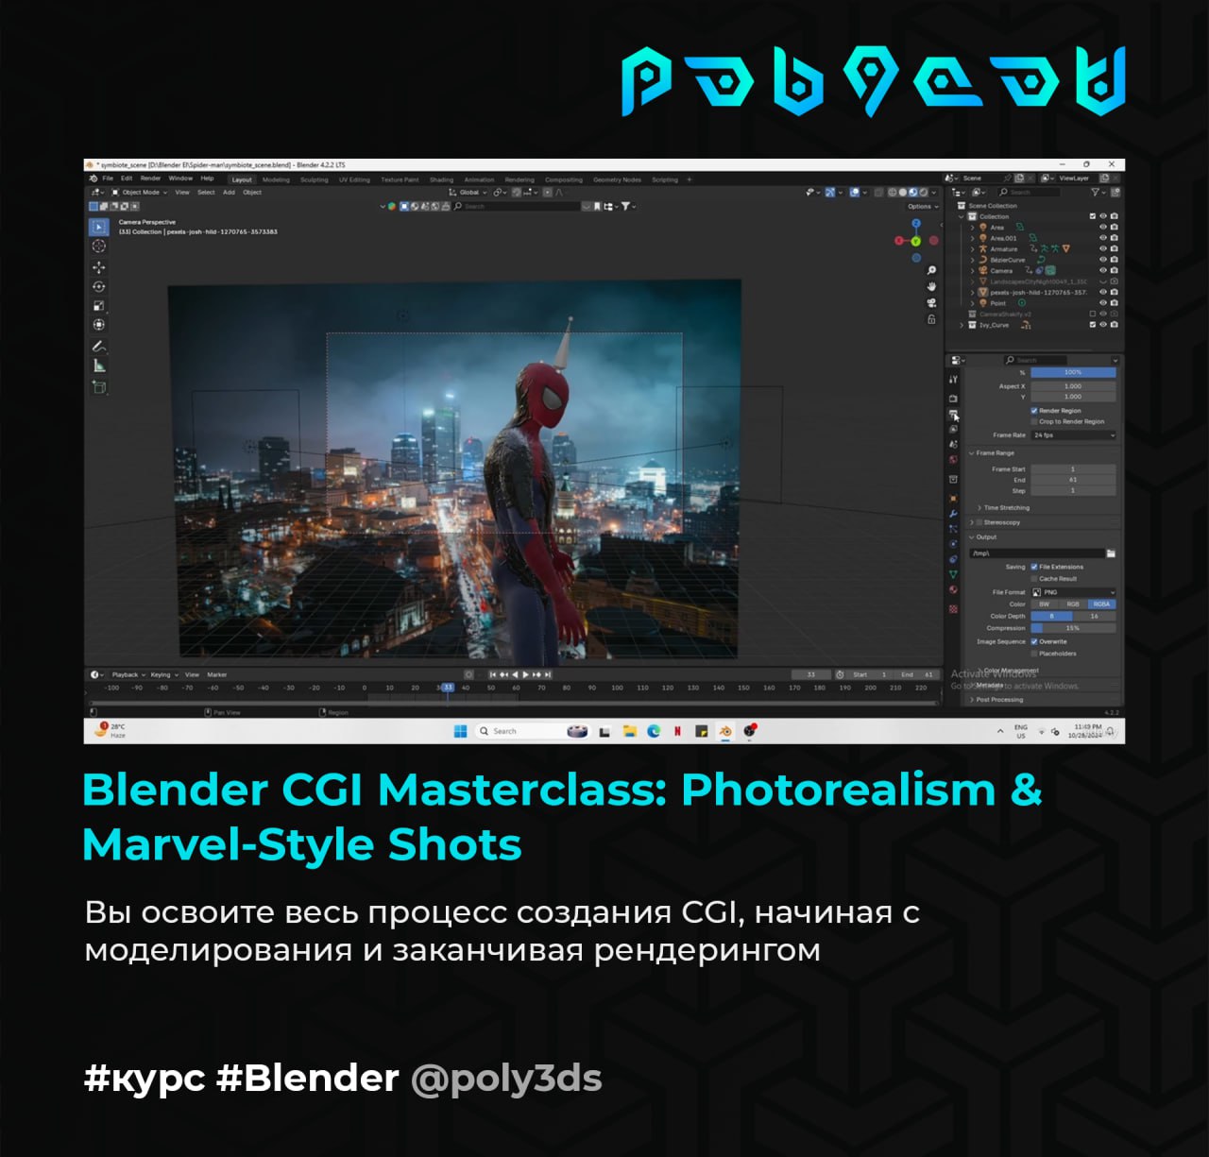1209x1157 pixels.
Task: Open the Render menu
Action: tap(150, 179)
